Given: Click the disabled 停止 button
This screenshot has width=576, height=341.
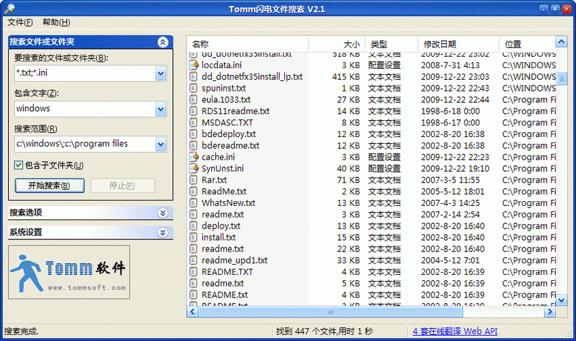Looking at the screenshot, I should pos(123,186).
